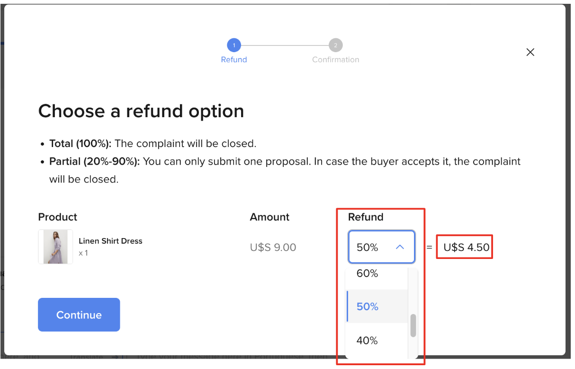Click the U$S 9.00 product amount
Image resolution: width=575 pixels, height=369 pixels.
click(x=273, y=247)
